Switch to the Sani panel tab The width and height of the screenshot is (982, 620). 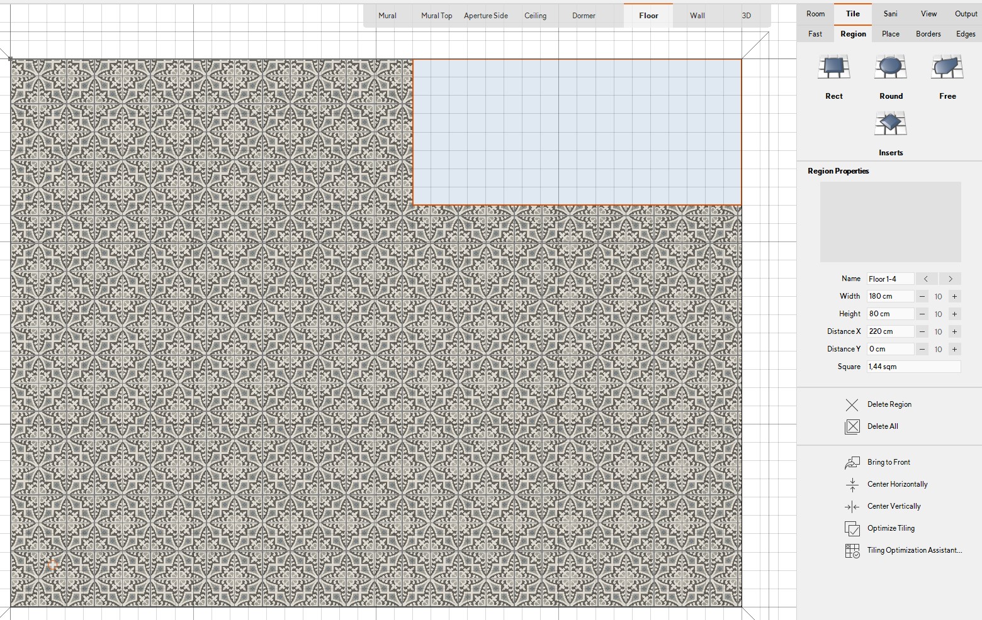click(890, 13)
